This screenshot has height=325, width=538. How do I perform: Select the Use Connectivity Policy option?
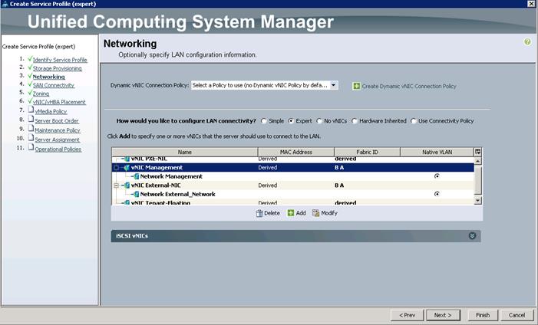414,121
